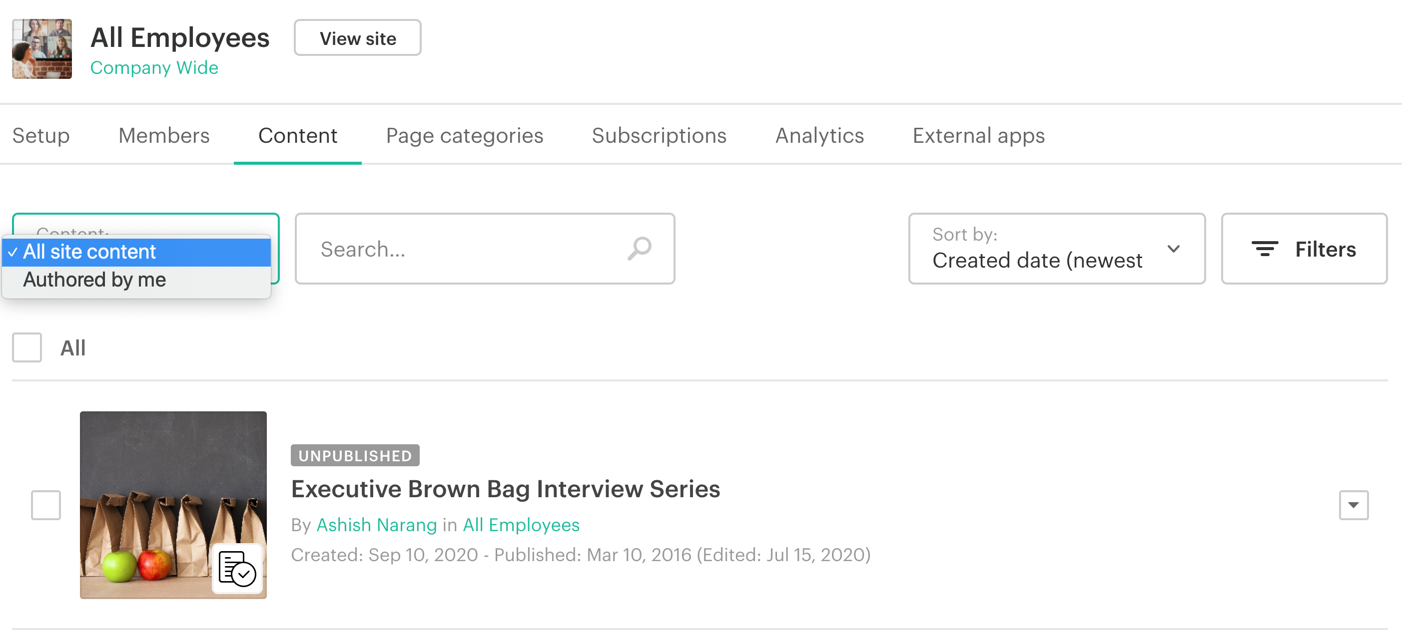
Task: Follow the Ashish Narang author link
Action: point(376,525)
